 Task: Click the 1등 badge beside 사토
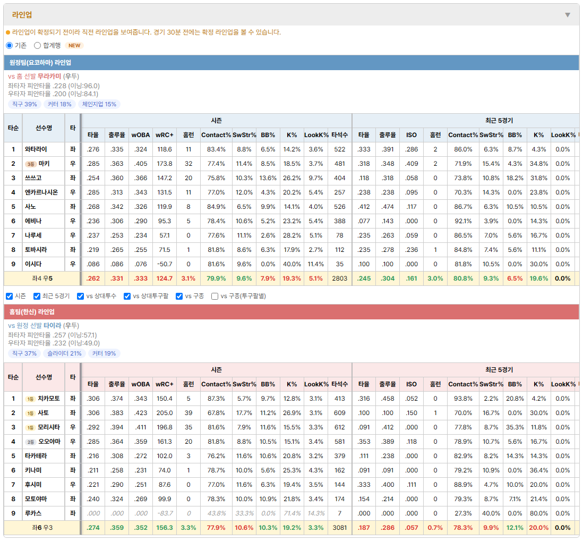pos(30,413)
